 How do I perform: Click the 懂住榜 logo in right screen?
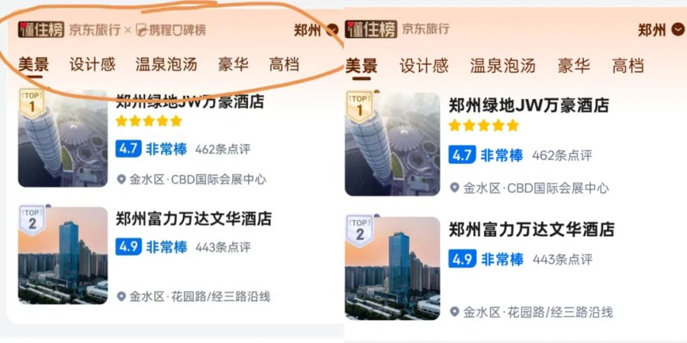371,29
